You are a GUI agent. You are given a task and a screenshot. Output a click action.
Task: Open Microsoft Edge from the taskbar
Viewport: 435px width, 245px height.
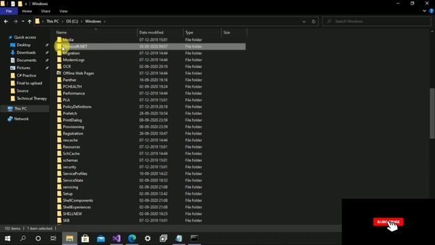tap(132, 238)
